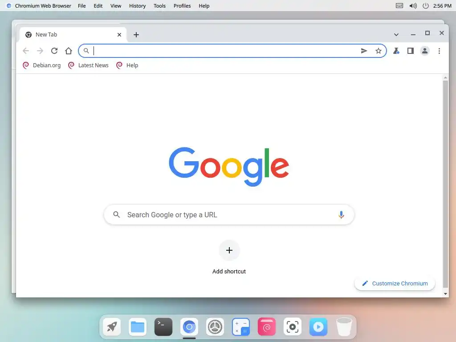Image resolution: width=456 pixels, height=342 pixels.
Task: Open the History menu
Action: pos(137,6)
